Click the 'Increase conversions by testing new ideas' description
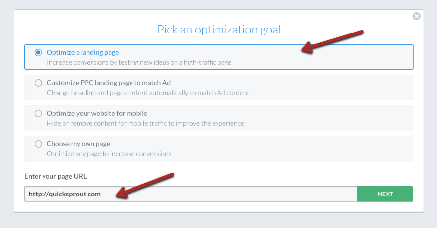 139,63
